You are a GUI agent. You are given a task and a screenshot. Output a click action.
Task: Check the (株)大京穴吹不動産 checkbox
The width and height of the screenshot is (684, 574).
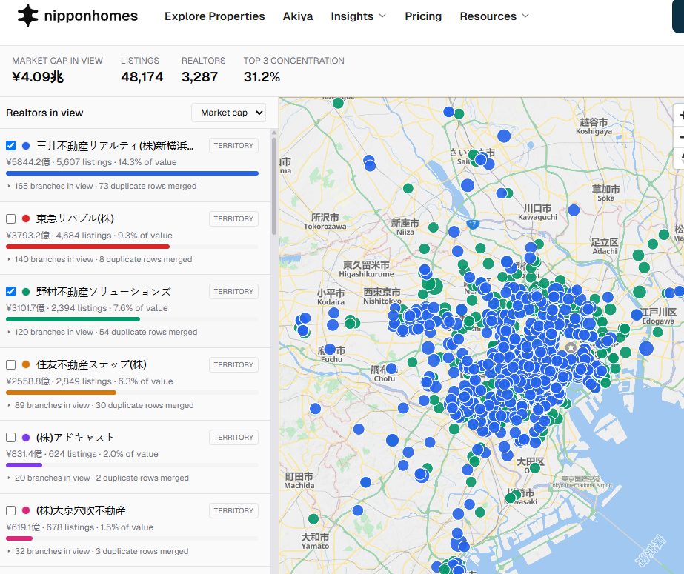coord(11,511)
